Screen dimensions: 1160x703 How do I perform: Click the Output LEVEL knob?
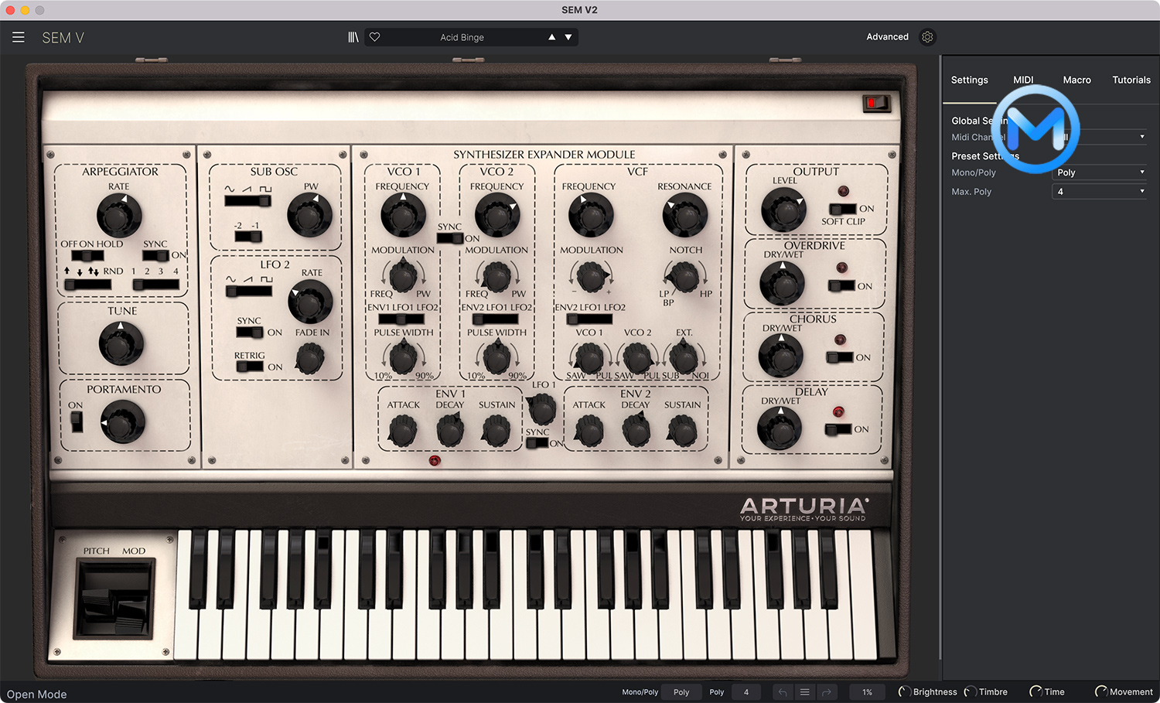point(783,210)
